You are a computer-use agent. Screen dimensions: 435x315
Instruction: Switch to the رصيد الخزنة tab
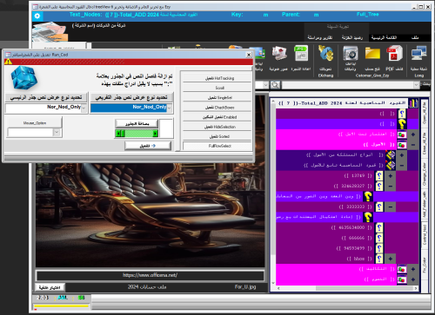[352, 37]
